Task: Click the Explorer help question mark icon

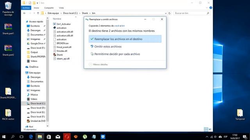Action: [211, 8]
